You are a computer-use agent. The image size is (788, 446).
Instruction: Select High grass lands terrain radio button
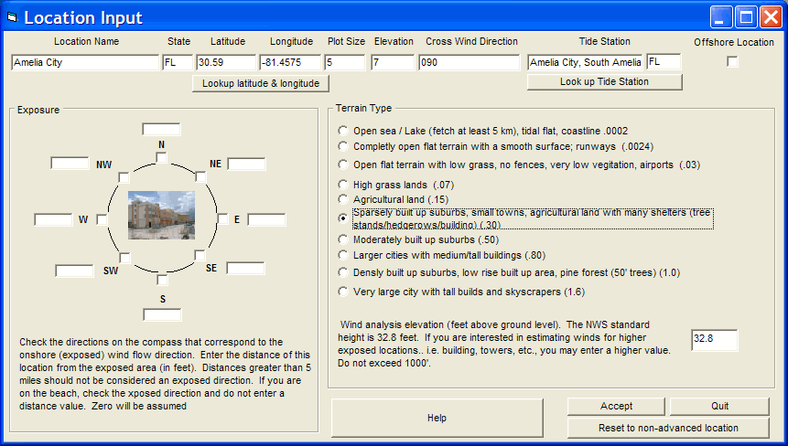(343, 185)
